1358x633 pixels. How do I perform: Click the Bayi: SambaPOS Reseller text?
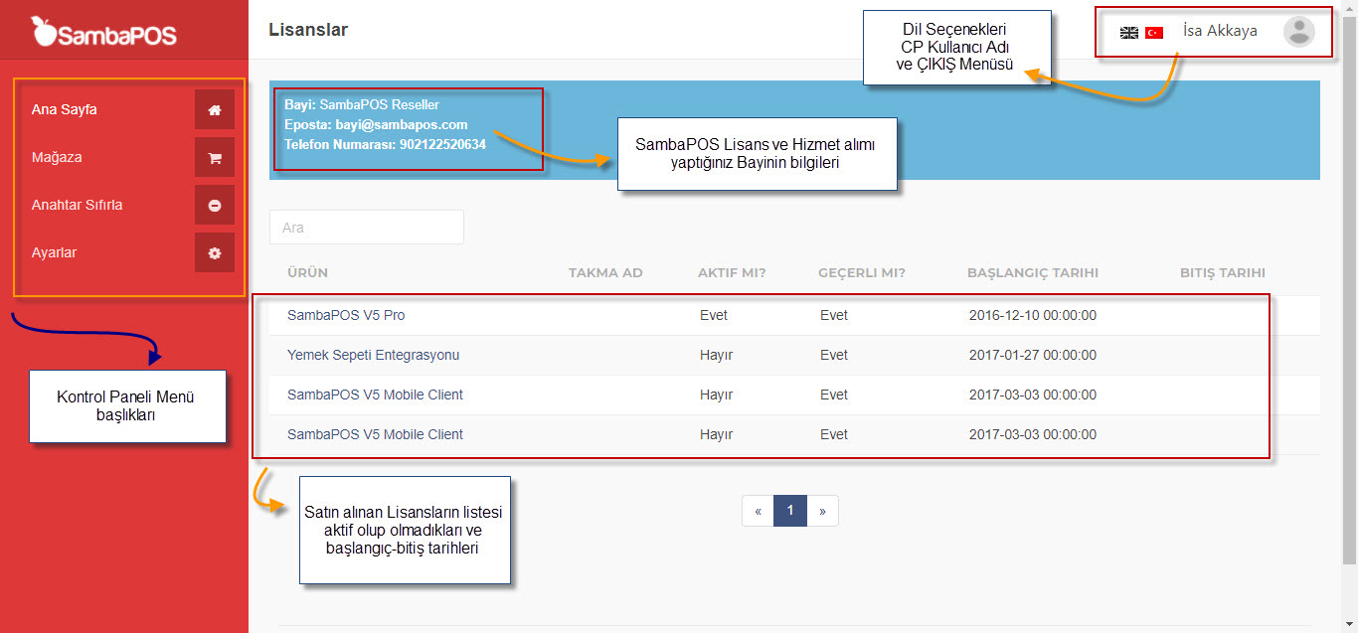pos(362,104)
